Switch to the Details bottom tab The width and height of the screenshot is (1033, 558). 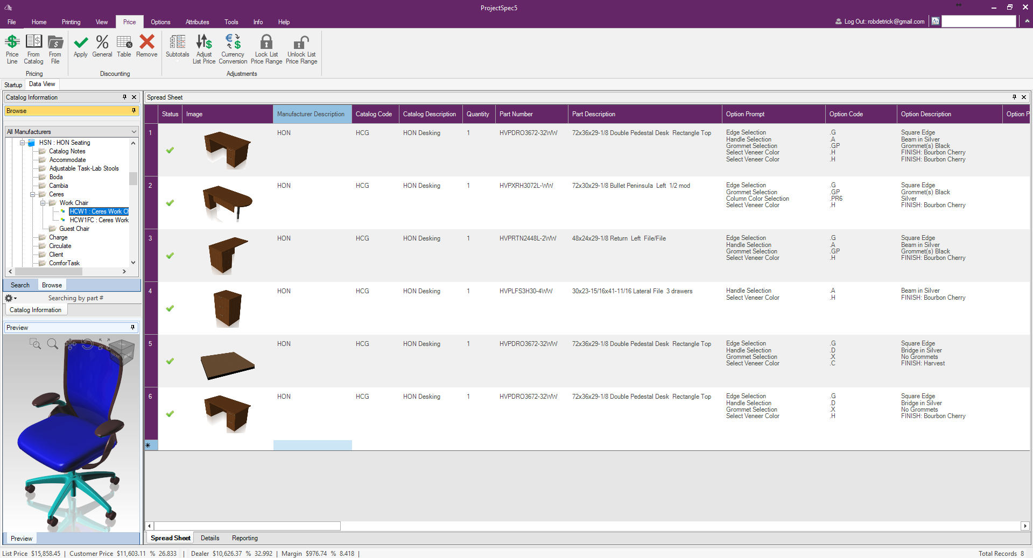210,538
